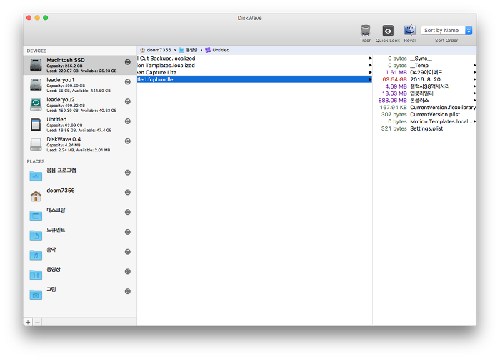Select the 앱봇라일리 row
Screen dimensions: 500x359
426,93
